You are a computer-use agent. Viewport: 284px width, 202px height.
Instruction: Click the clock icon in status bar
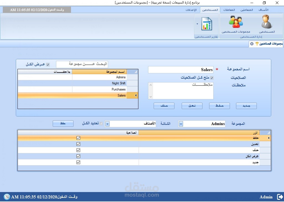[7, 197]
